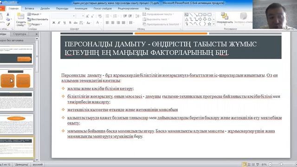The width and height of the screenshot is (297, 167).
Task: Click the Восстановить reset button
Action: click(38, 19)
